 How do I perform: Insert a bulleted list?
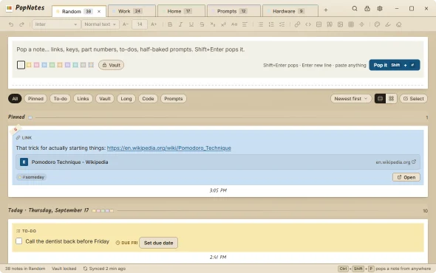(261, 24)
